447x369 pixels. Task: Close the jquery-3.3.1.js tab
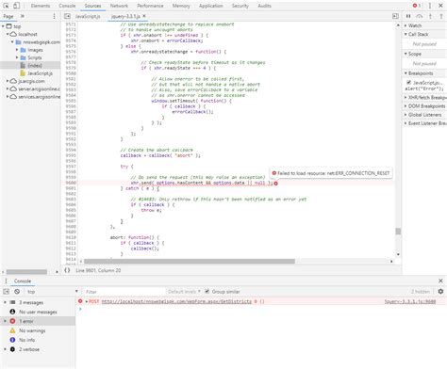pyautogui.click(x=144, y=16)
